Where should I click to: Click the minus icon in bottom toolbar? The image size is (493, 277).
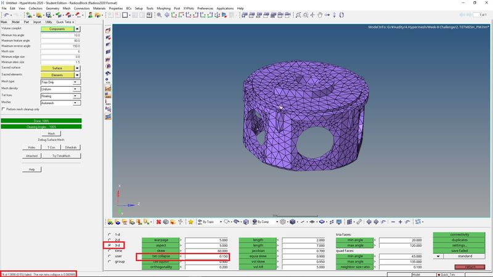(x=393, y=222)
